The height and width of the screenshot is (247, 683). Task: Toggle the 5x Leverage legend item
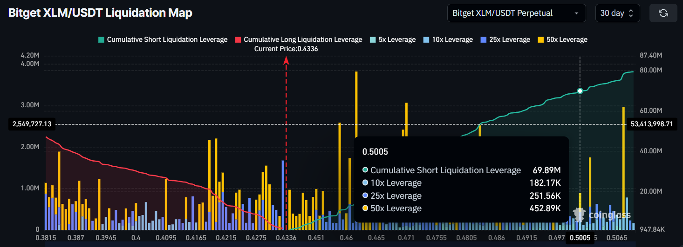(x=396, y=39)
